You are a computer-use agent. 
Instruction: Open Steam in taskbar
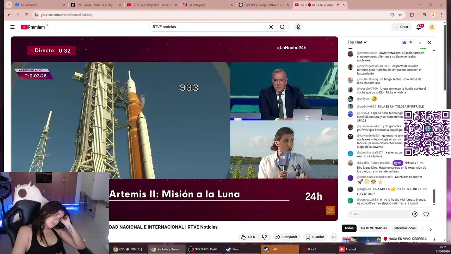click(x=242, y=249)
